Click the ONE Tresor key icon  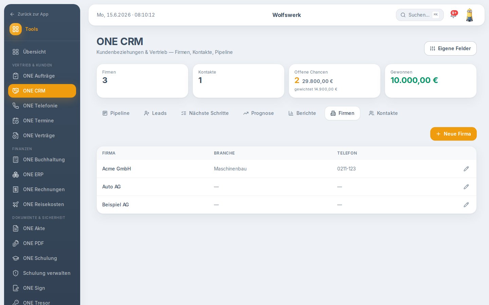[16, 302]
